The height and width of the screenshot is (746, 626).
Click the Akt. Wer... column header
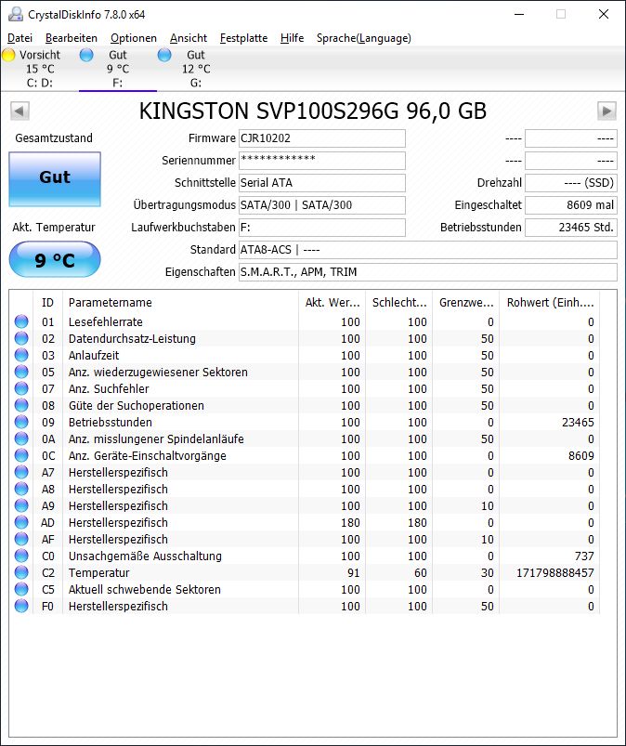(x=332, y=303)
